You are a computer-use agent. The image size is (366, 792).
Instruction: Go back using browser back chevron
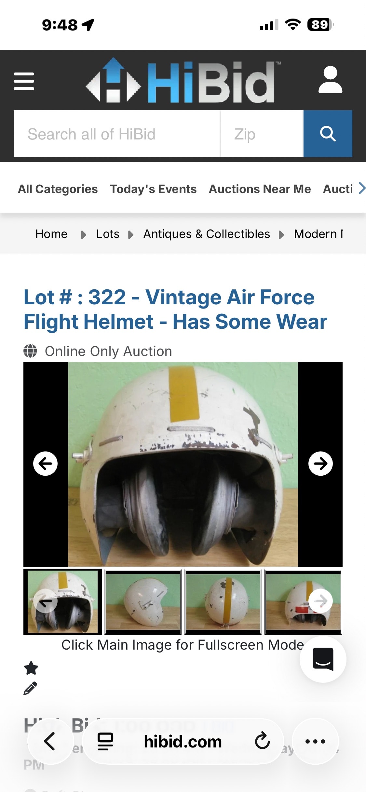point(50,741)
